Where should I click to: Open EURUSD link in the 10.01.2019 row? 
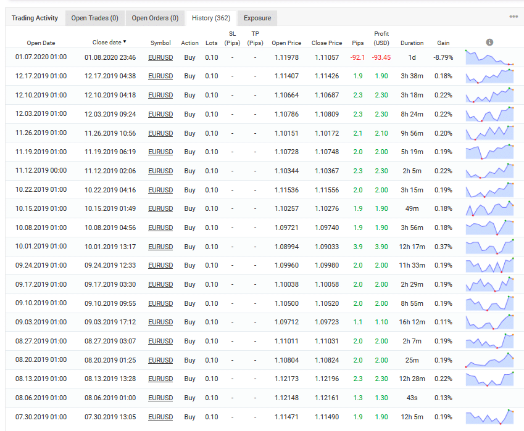(x=160, y=247)
